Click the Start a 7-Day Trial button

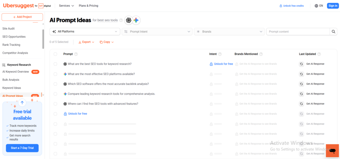22,148
